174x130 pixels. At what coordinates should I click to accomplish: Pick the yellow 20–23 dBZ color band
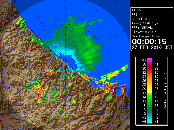pyautogui.click(x=150, y=89)
